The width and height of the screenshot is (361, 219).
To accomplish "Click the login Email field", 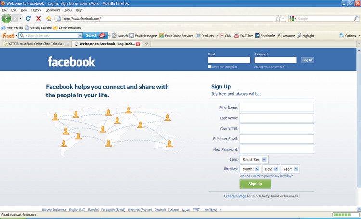I will (x=229, y=60).
